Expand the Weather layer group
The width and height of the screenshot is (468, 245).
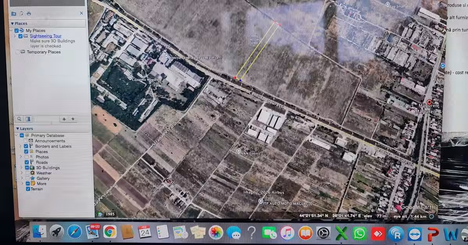(x=21, y=173)
